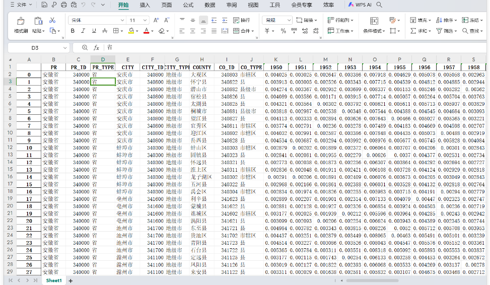Screen dimensions: 490x285
Task: Toggle italic formatting
Action: (83, 31)
